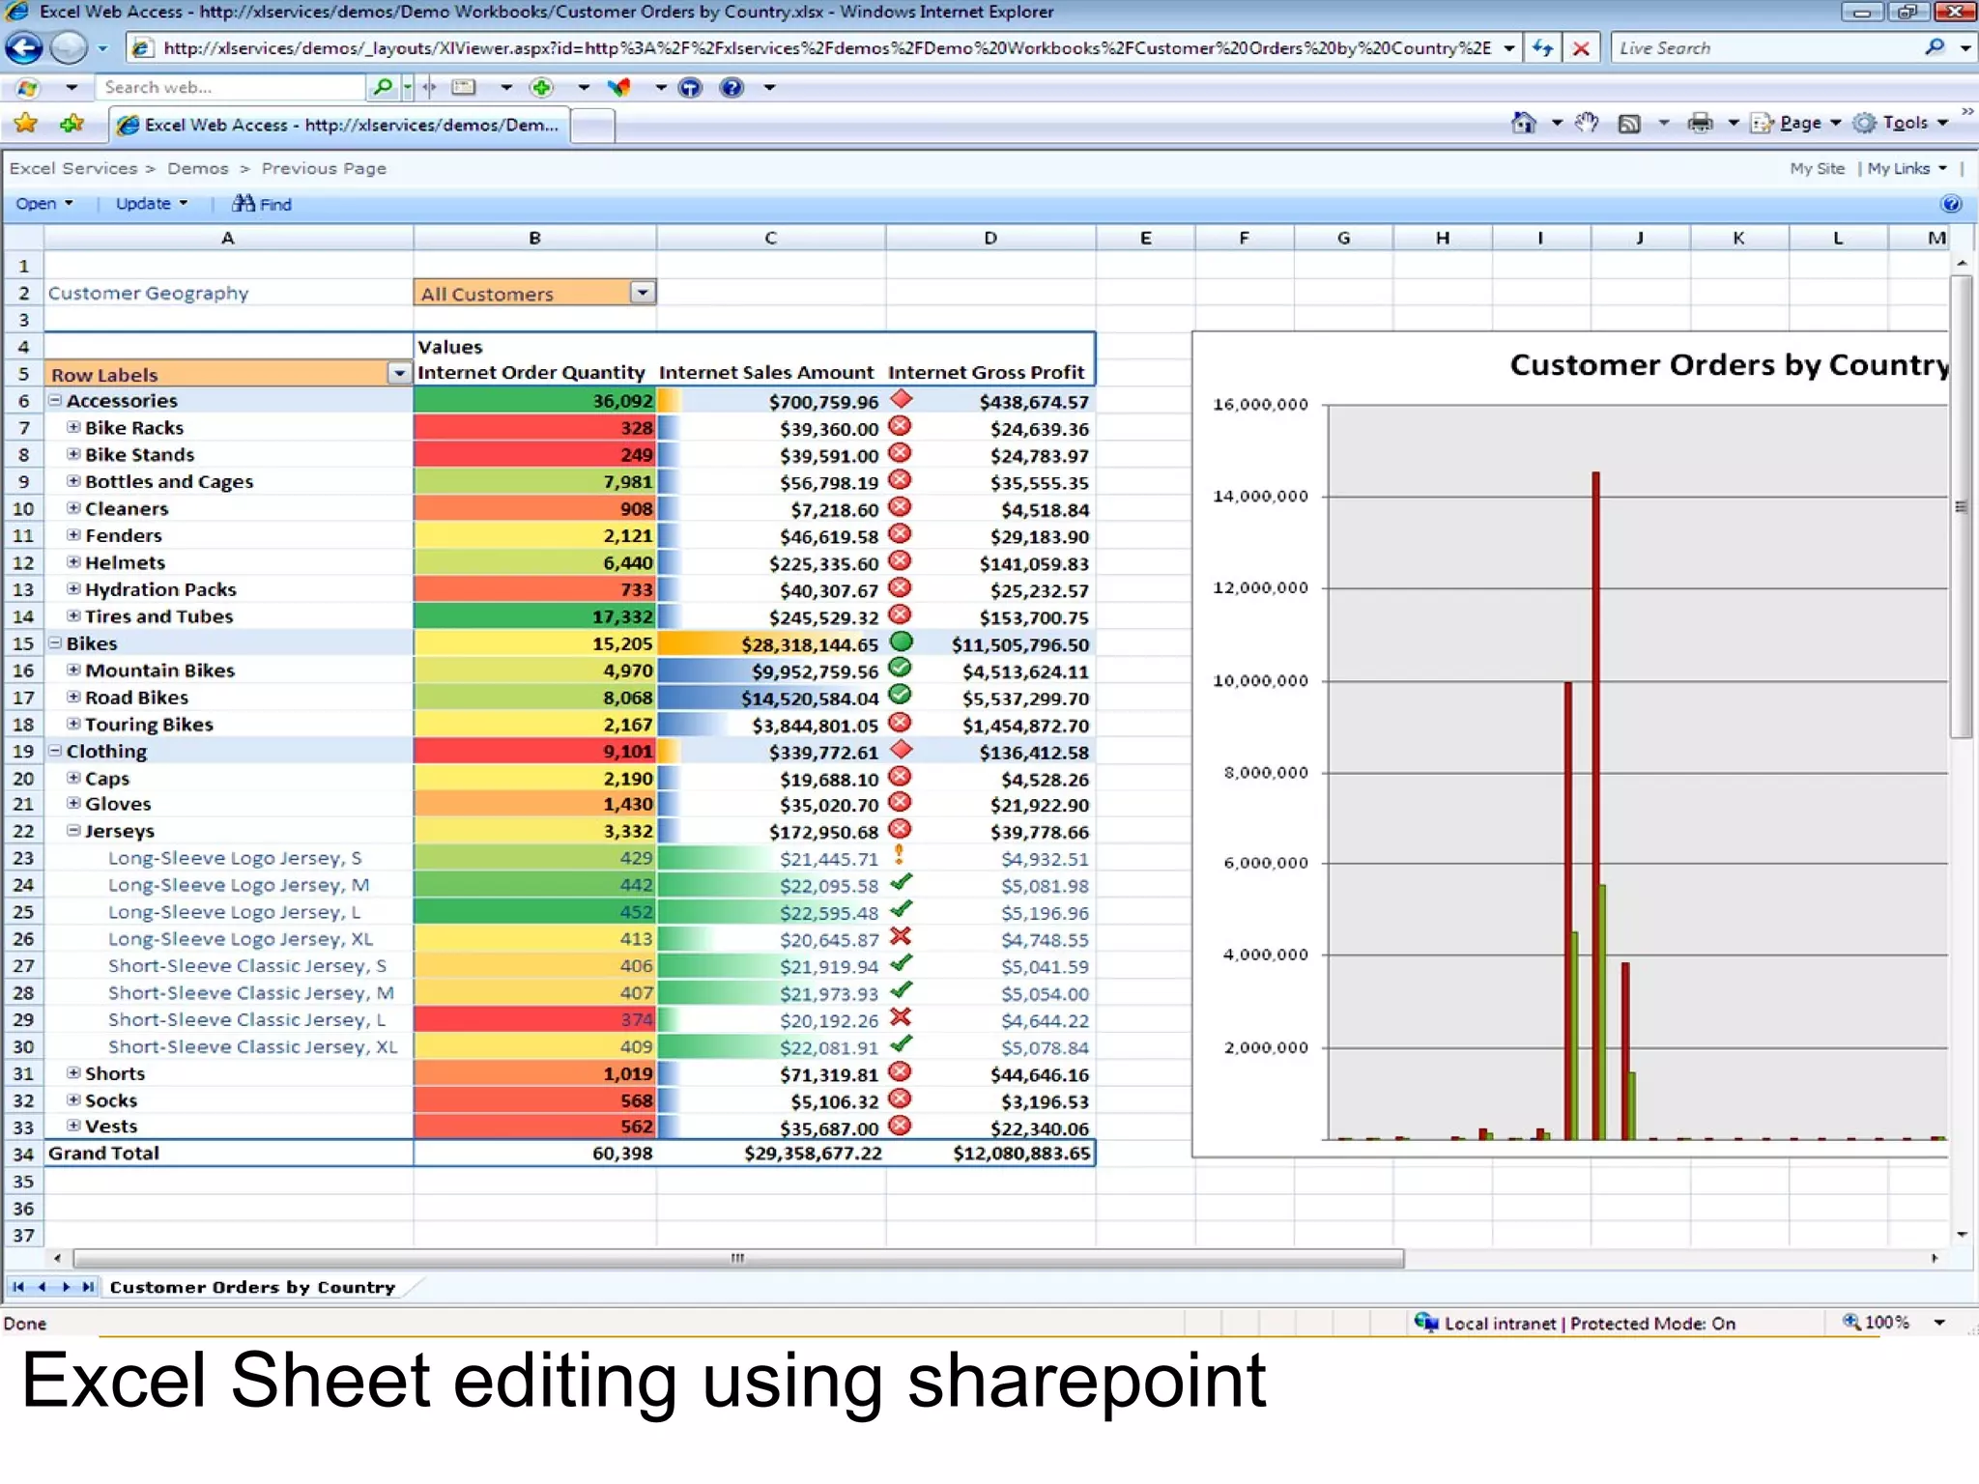Collapse the Accessories group

pos(55,400)
